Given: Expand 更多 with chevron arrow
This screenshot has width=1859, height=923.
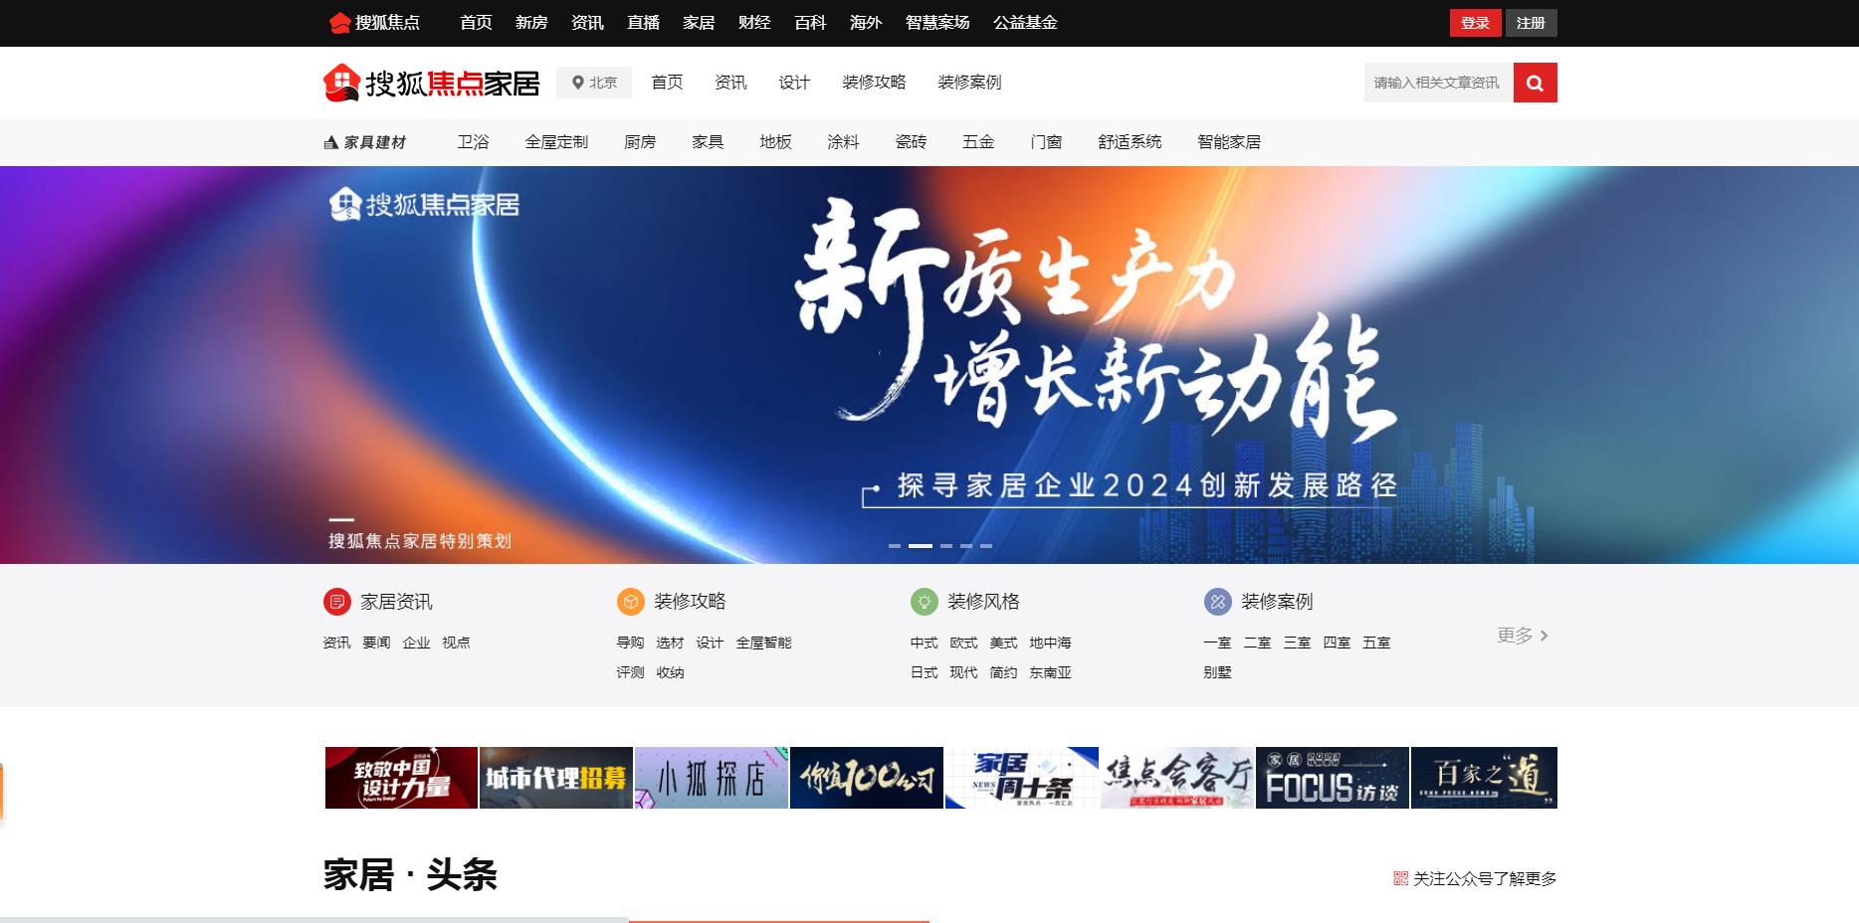Looking at the screenshot, I should 1523,636.
